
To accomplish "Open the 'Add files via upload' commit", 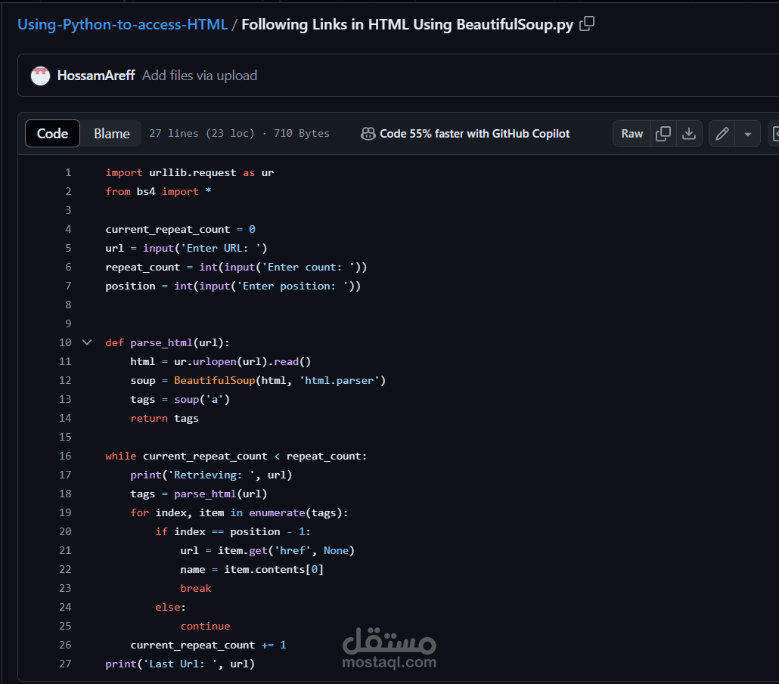I will pyautogui.click(x=200, y=76).
